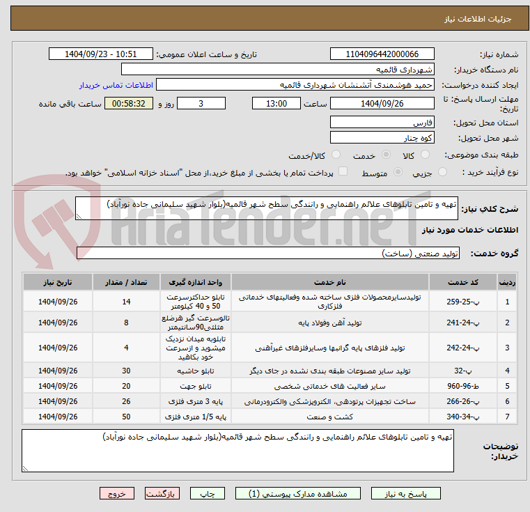This screenshot has height=512, width=530.
Task: Click service code پ-32
Action: coord(462,371)
